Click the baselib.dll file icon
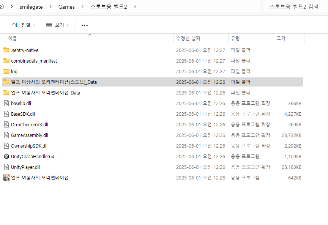Screen dimensions: 328x225 [x=6, y=103]
